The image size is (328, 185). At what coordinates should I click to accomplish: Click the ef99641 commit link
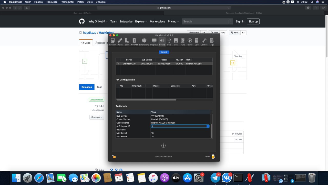100,110
